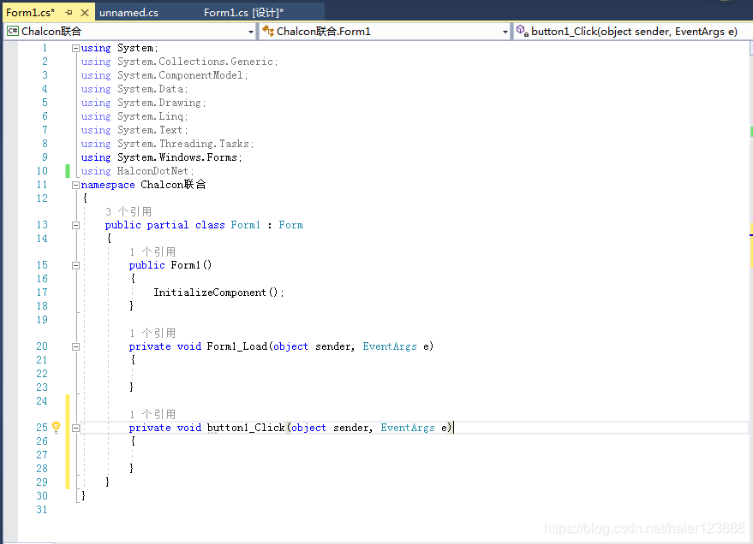Viewport: 753px width, 544px height.
Task: Click EventArgs in Form1_Load signature
Action: coord(390,346)
